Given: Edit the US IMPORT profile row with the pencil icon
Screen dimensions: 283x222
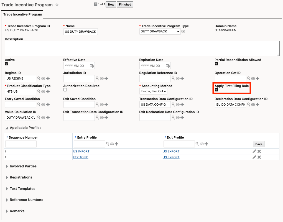Looking at the screenshot, I should point(254,151).
